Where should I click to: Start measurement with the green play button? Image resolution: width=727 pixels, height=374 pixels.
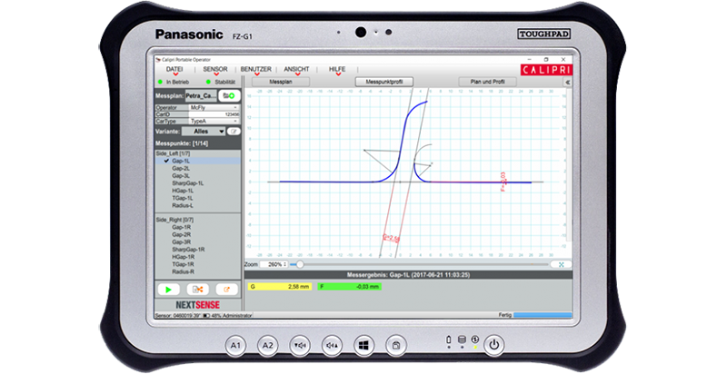(168, 290)
